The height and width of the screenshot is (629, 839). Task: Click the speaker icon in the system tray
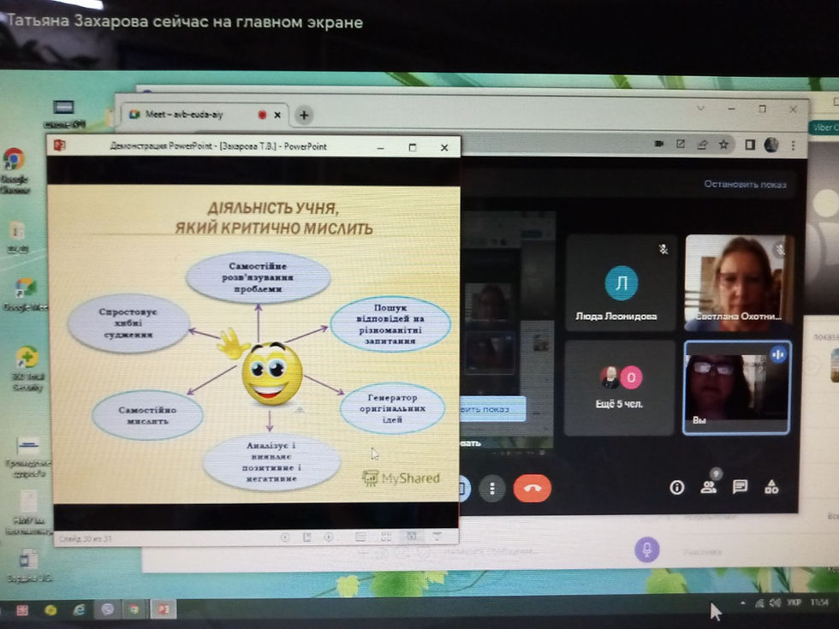click(776, 602)
